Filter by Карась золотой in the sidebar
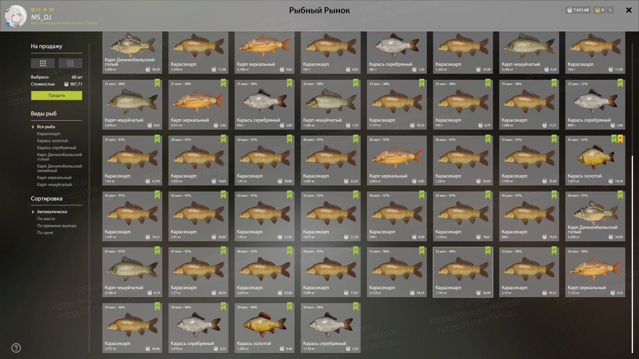The image size is (639, 359). 52,141
